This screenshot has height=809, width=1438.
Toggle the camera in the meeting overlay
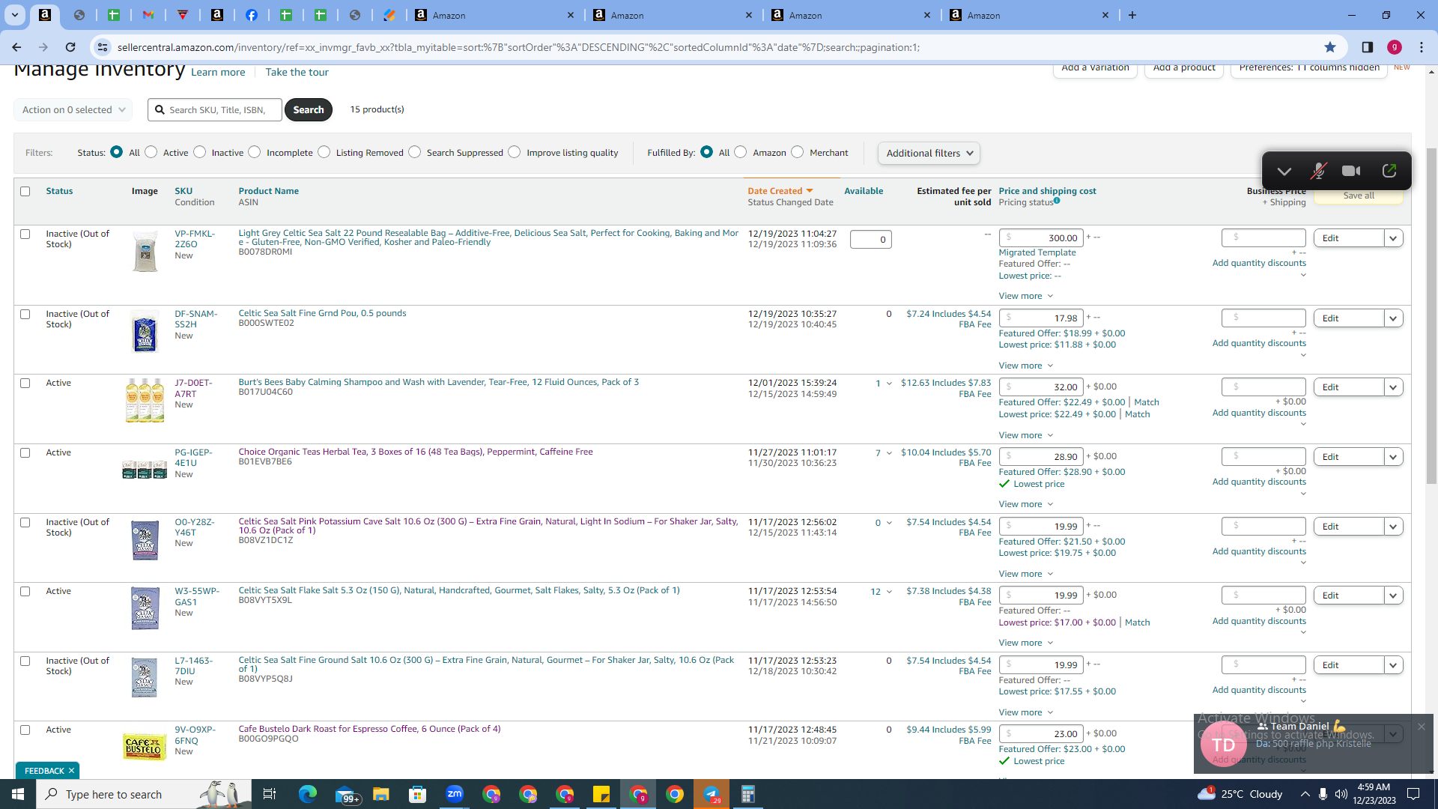pyautogui.click(x=1351, y=171)
